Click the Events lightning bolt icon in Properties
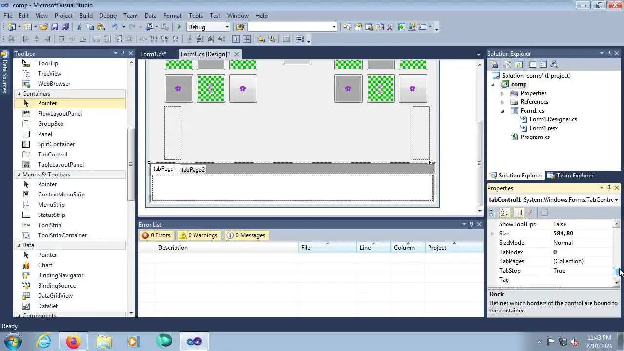This screenshot has width=624, height=351. coord(530,213)
